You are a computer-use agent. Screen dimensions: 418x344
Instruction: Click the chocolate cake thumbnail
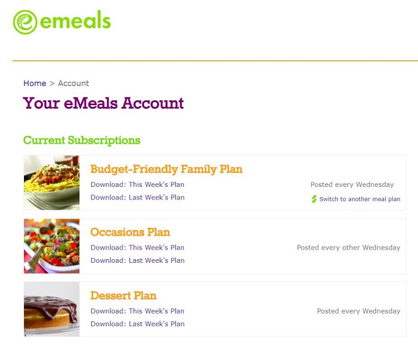click(x=51, y=309)
